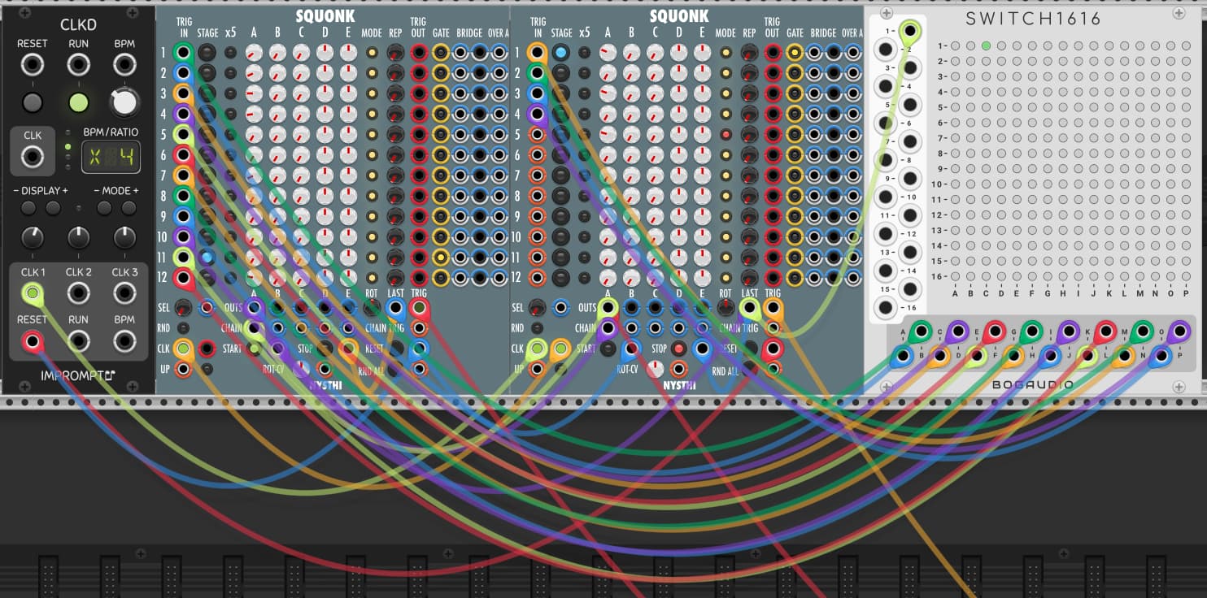
Task: Click the CLKD CLK input jack
Action: tap(33, 156)
